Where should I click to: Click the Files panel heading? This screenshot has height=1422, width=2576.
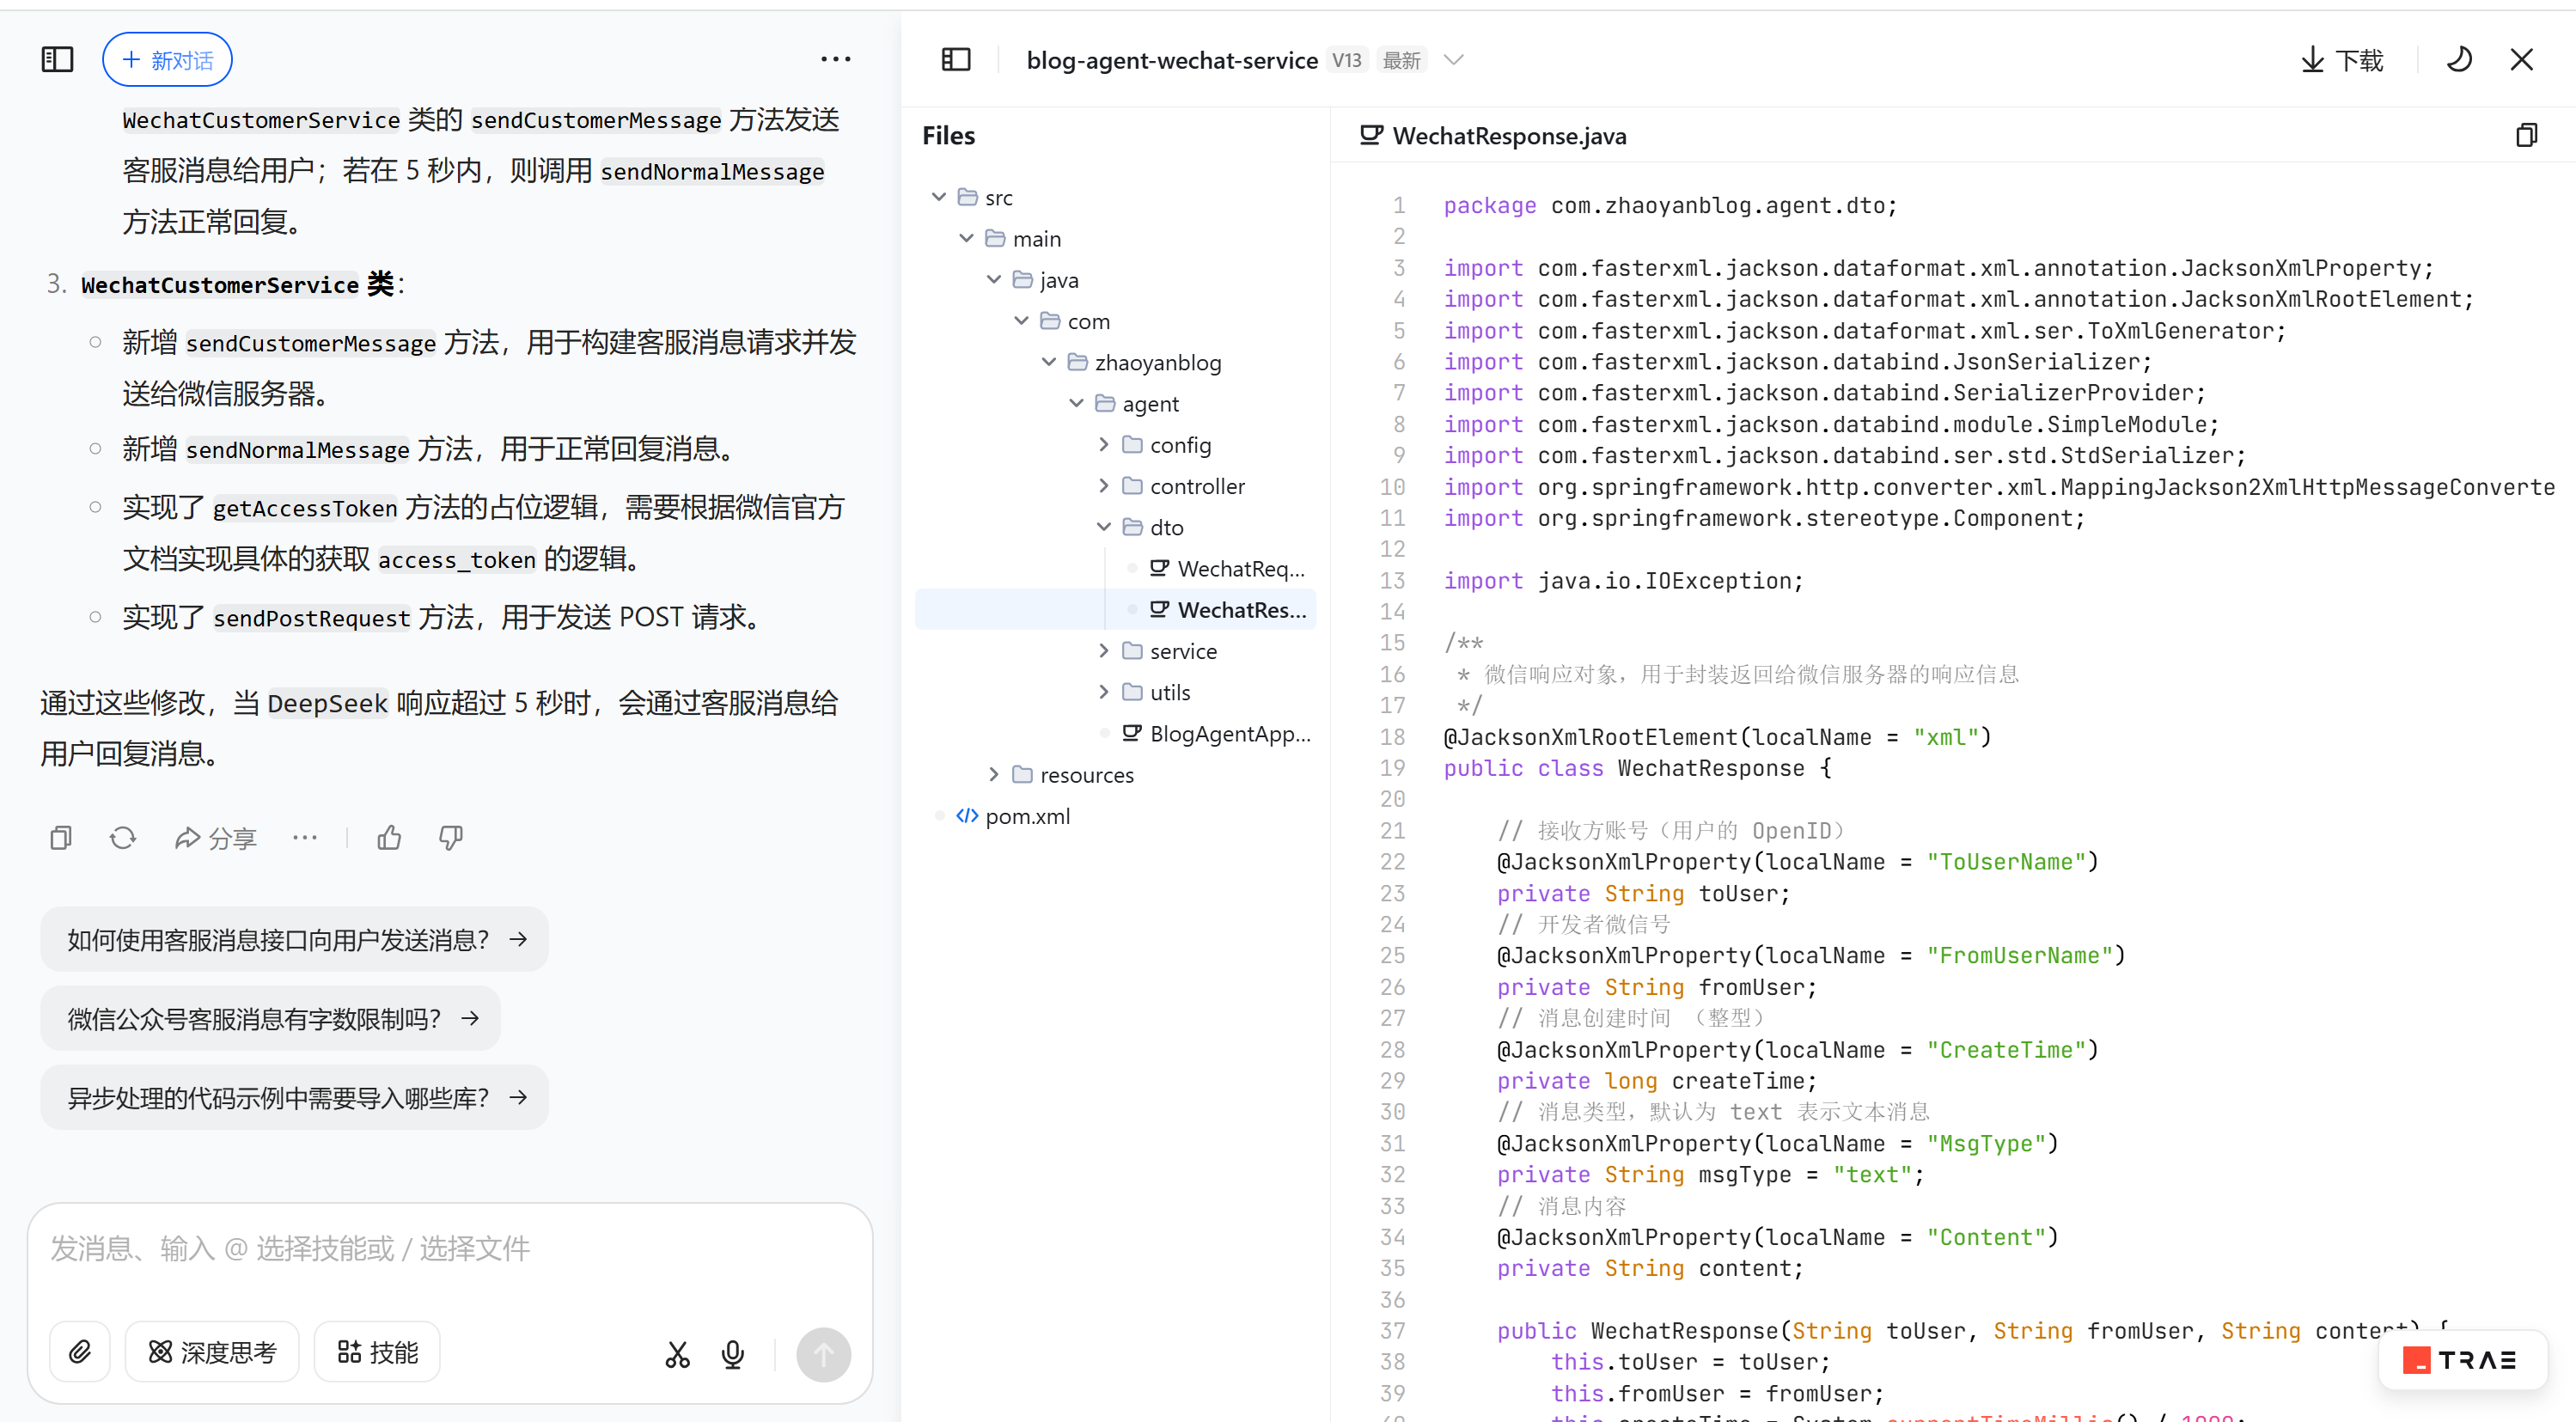(x=948, y=135)
